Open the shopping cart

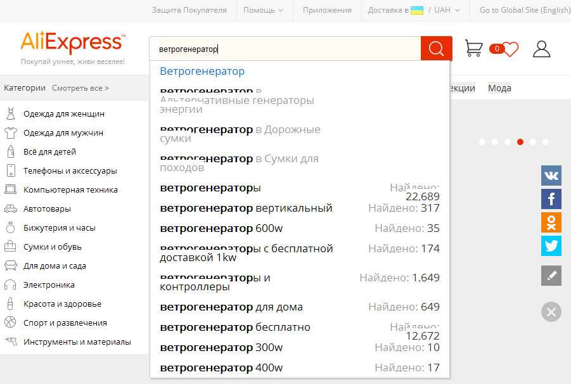(x=474, y=48)
